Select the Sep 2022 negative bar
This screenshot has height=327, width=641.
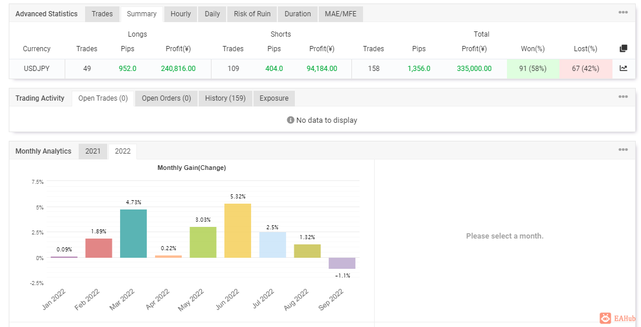point(341,263)
